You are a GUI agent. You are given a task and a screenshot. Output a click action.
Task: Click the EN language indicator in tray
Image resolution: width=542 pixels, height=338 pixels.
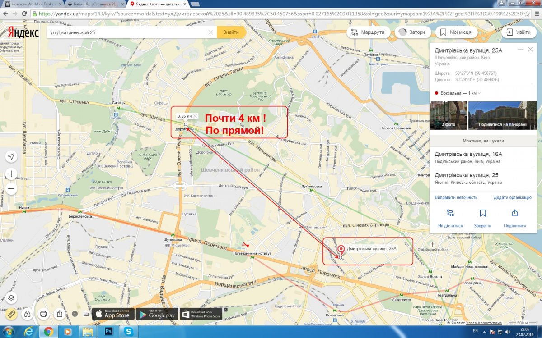(474, 332)
